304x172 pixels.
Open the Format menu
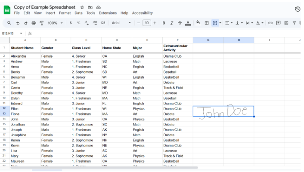65,13
